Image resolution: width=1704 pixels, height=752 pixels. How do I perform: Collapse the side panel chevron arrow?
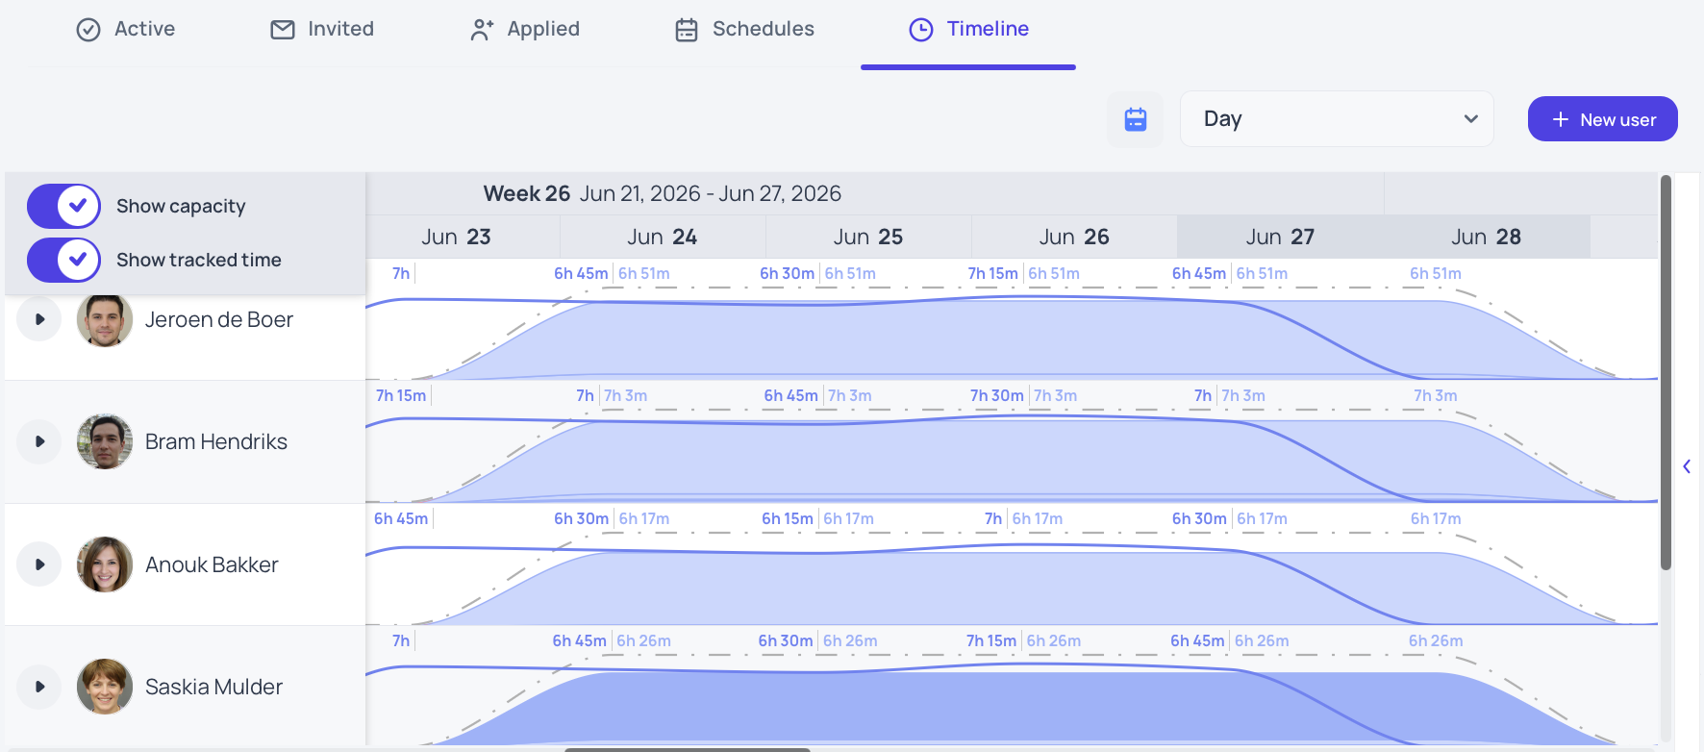coord(1687,466)
